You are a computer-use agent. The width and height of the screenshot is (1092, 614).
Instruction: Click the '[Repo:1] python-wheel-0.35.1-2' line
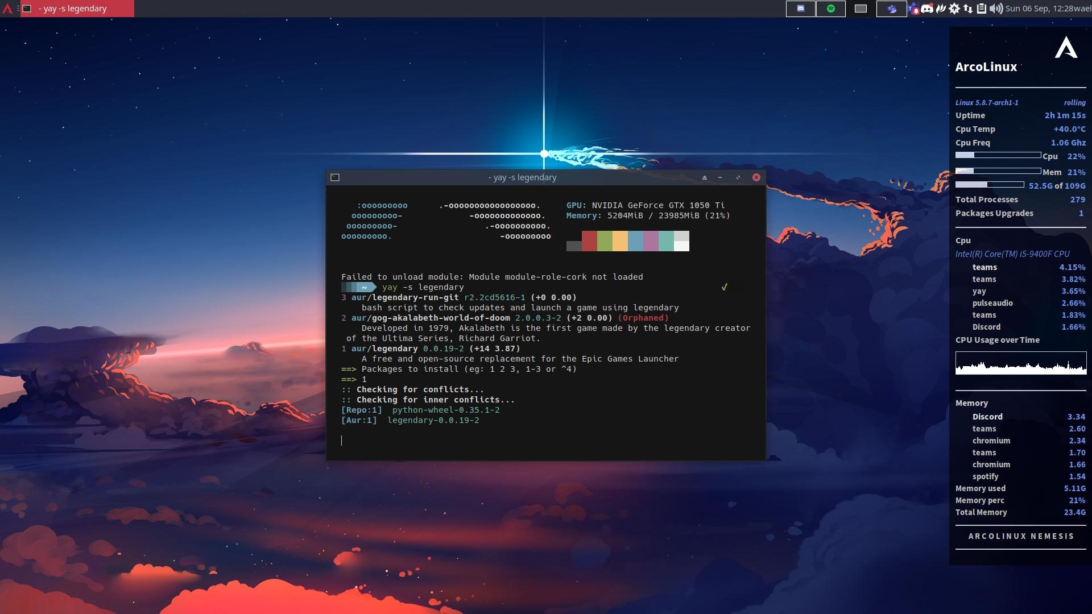pyautogui.click(x=420, y=410)
